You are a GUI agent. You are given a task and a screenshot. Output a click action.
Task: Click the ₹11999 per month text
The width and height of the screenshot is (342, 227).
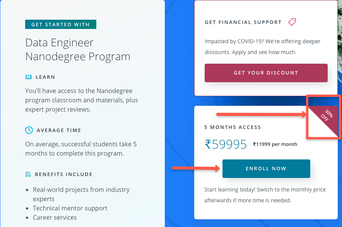[x=275, y=144]
